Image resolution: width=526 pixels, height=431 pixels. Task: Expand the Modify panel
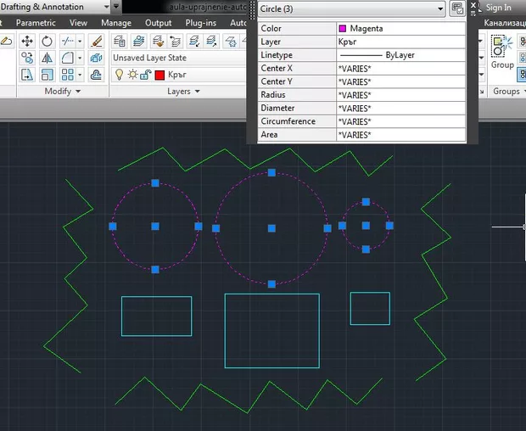(63, 92)
